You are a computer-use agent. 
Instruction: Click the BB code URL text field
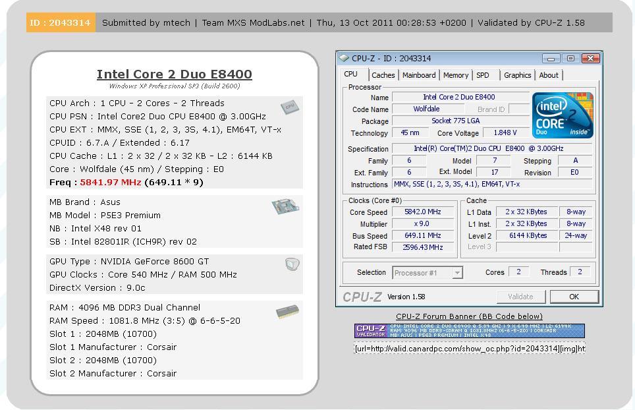pyautogui.click(x=470, y=349)
